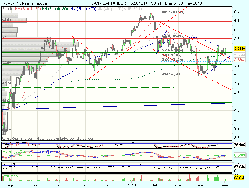Select the Volumen panel label

[x=10, y=176]
